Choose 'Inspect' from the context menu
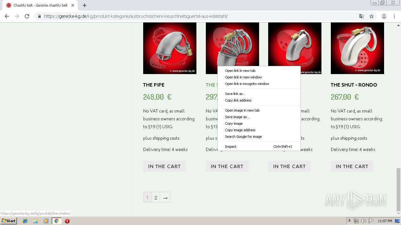The width and height of the screenshot is (401, 225). 259,147
